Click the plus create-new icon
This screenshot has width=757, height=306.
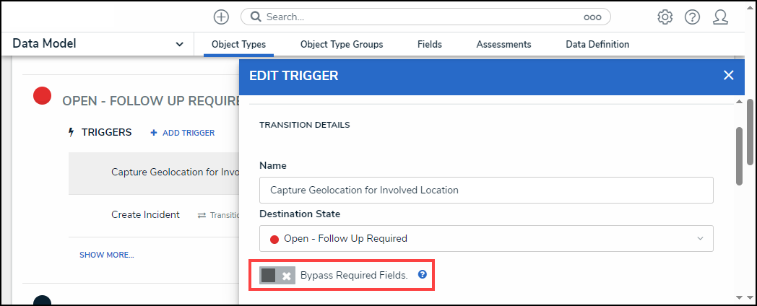[222, 17]
